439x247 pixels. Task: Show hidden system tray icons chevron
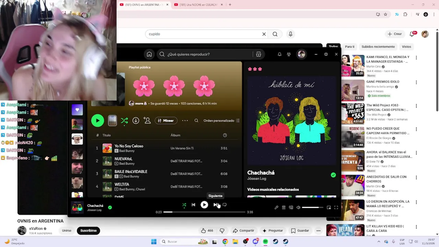(x=379, y=242)
